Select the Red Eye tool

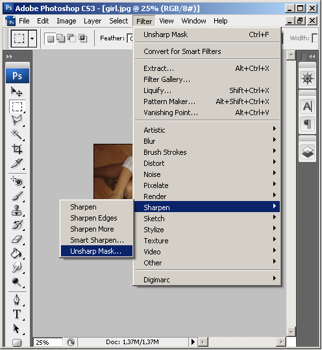click(x=17, y=182)
